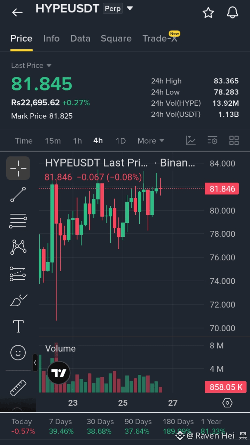Image resolution: width=250 pixels, height=445 pixels.
Task: Open the emoji sticker tool
Action: pyautogui.click(x=18, y=353)
